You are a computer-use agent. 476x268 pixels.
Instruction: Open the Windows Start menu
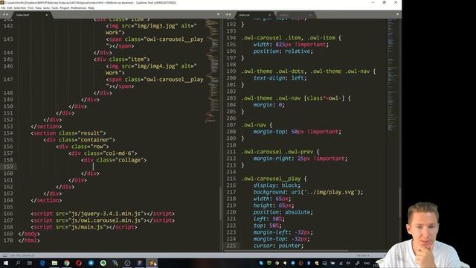click(6, 263)
